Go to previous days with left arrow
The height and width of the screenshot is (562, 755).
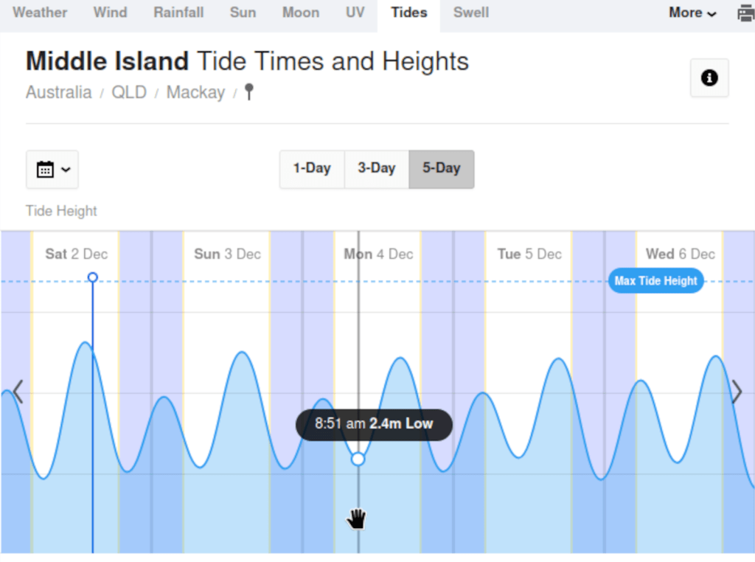click(18, 392)
